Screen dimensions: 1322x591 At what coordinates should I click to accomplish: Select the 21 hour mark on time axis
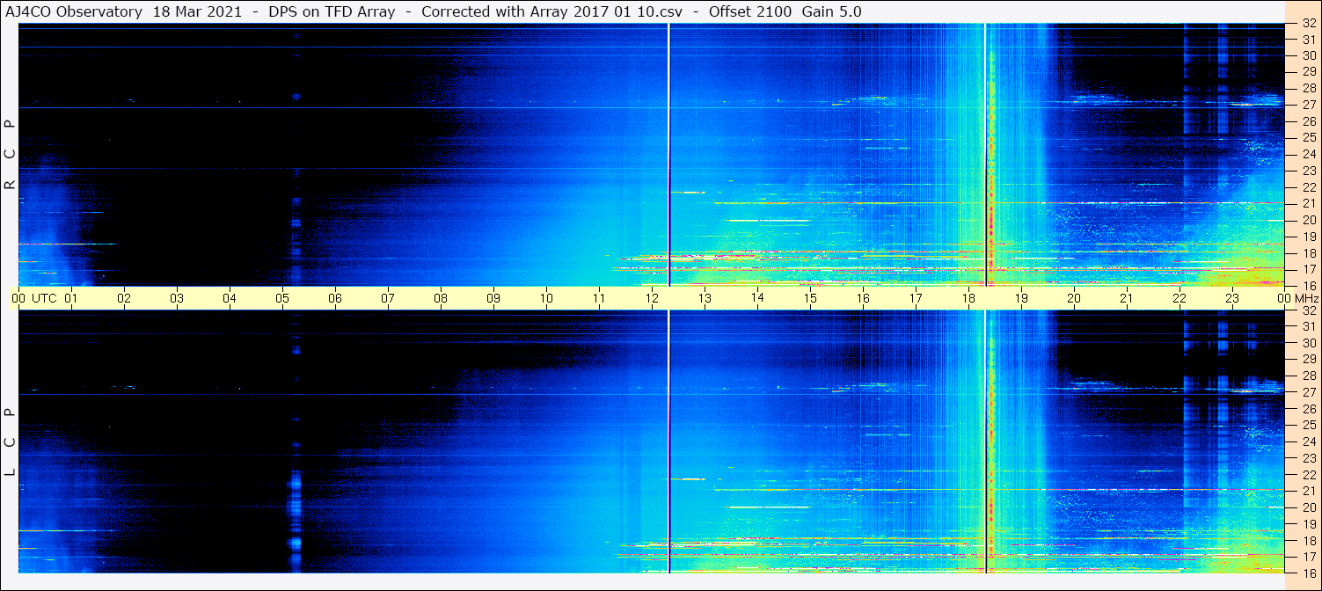tap(1127, 298)
